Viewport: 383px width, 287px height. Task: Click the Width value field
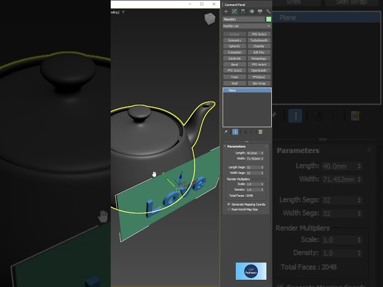[253, 158]
